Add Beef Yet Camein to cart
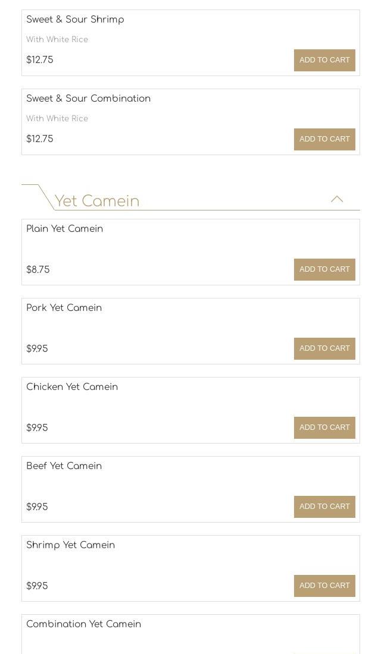Image resolution: width=378 pixels, height=654 pixels. click(324, 507)
